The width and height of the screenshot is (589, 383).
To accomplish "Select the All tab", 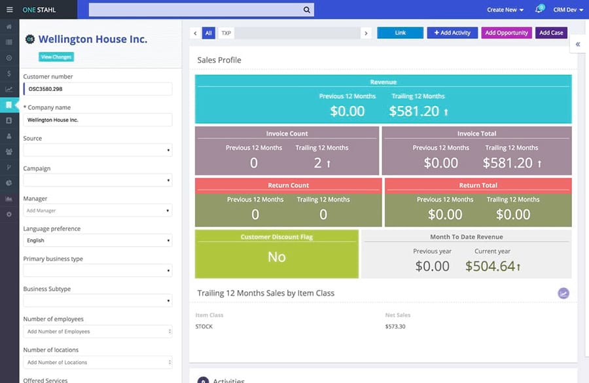I will click(x=209, y=33).
